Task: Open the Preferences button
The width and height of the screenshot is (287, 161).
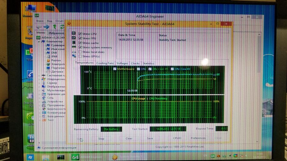Action: pyautogui.click(x=198, y=138)
